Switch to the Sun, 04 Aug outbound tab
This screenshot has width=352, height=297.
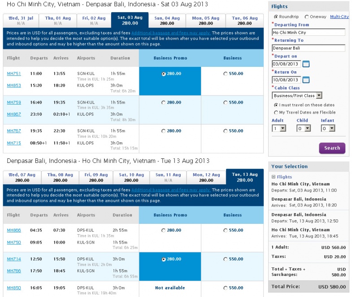pos(167,21)
